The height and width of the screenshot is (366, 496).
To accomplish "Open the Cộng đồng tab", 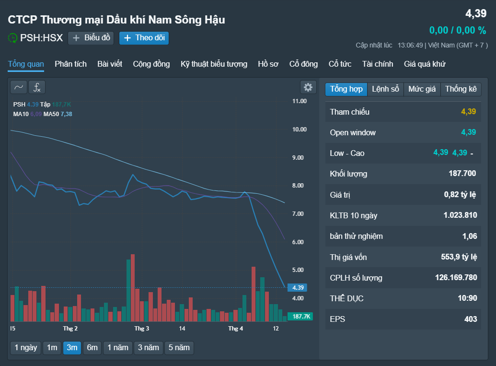I will (x=151, y=64).
